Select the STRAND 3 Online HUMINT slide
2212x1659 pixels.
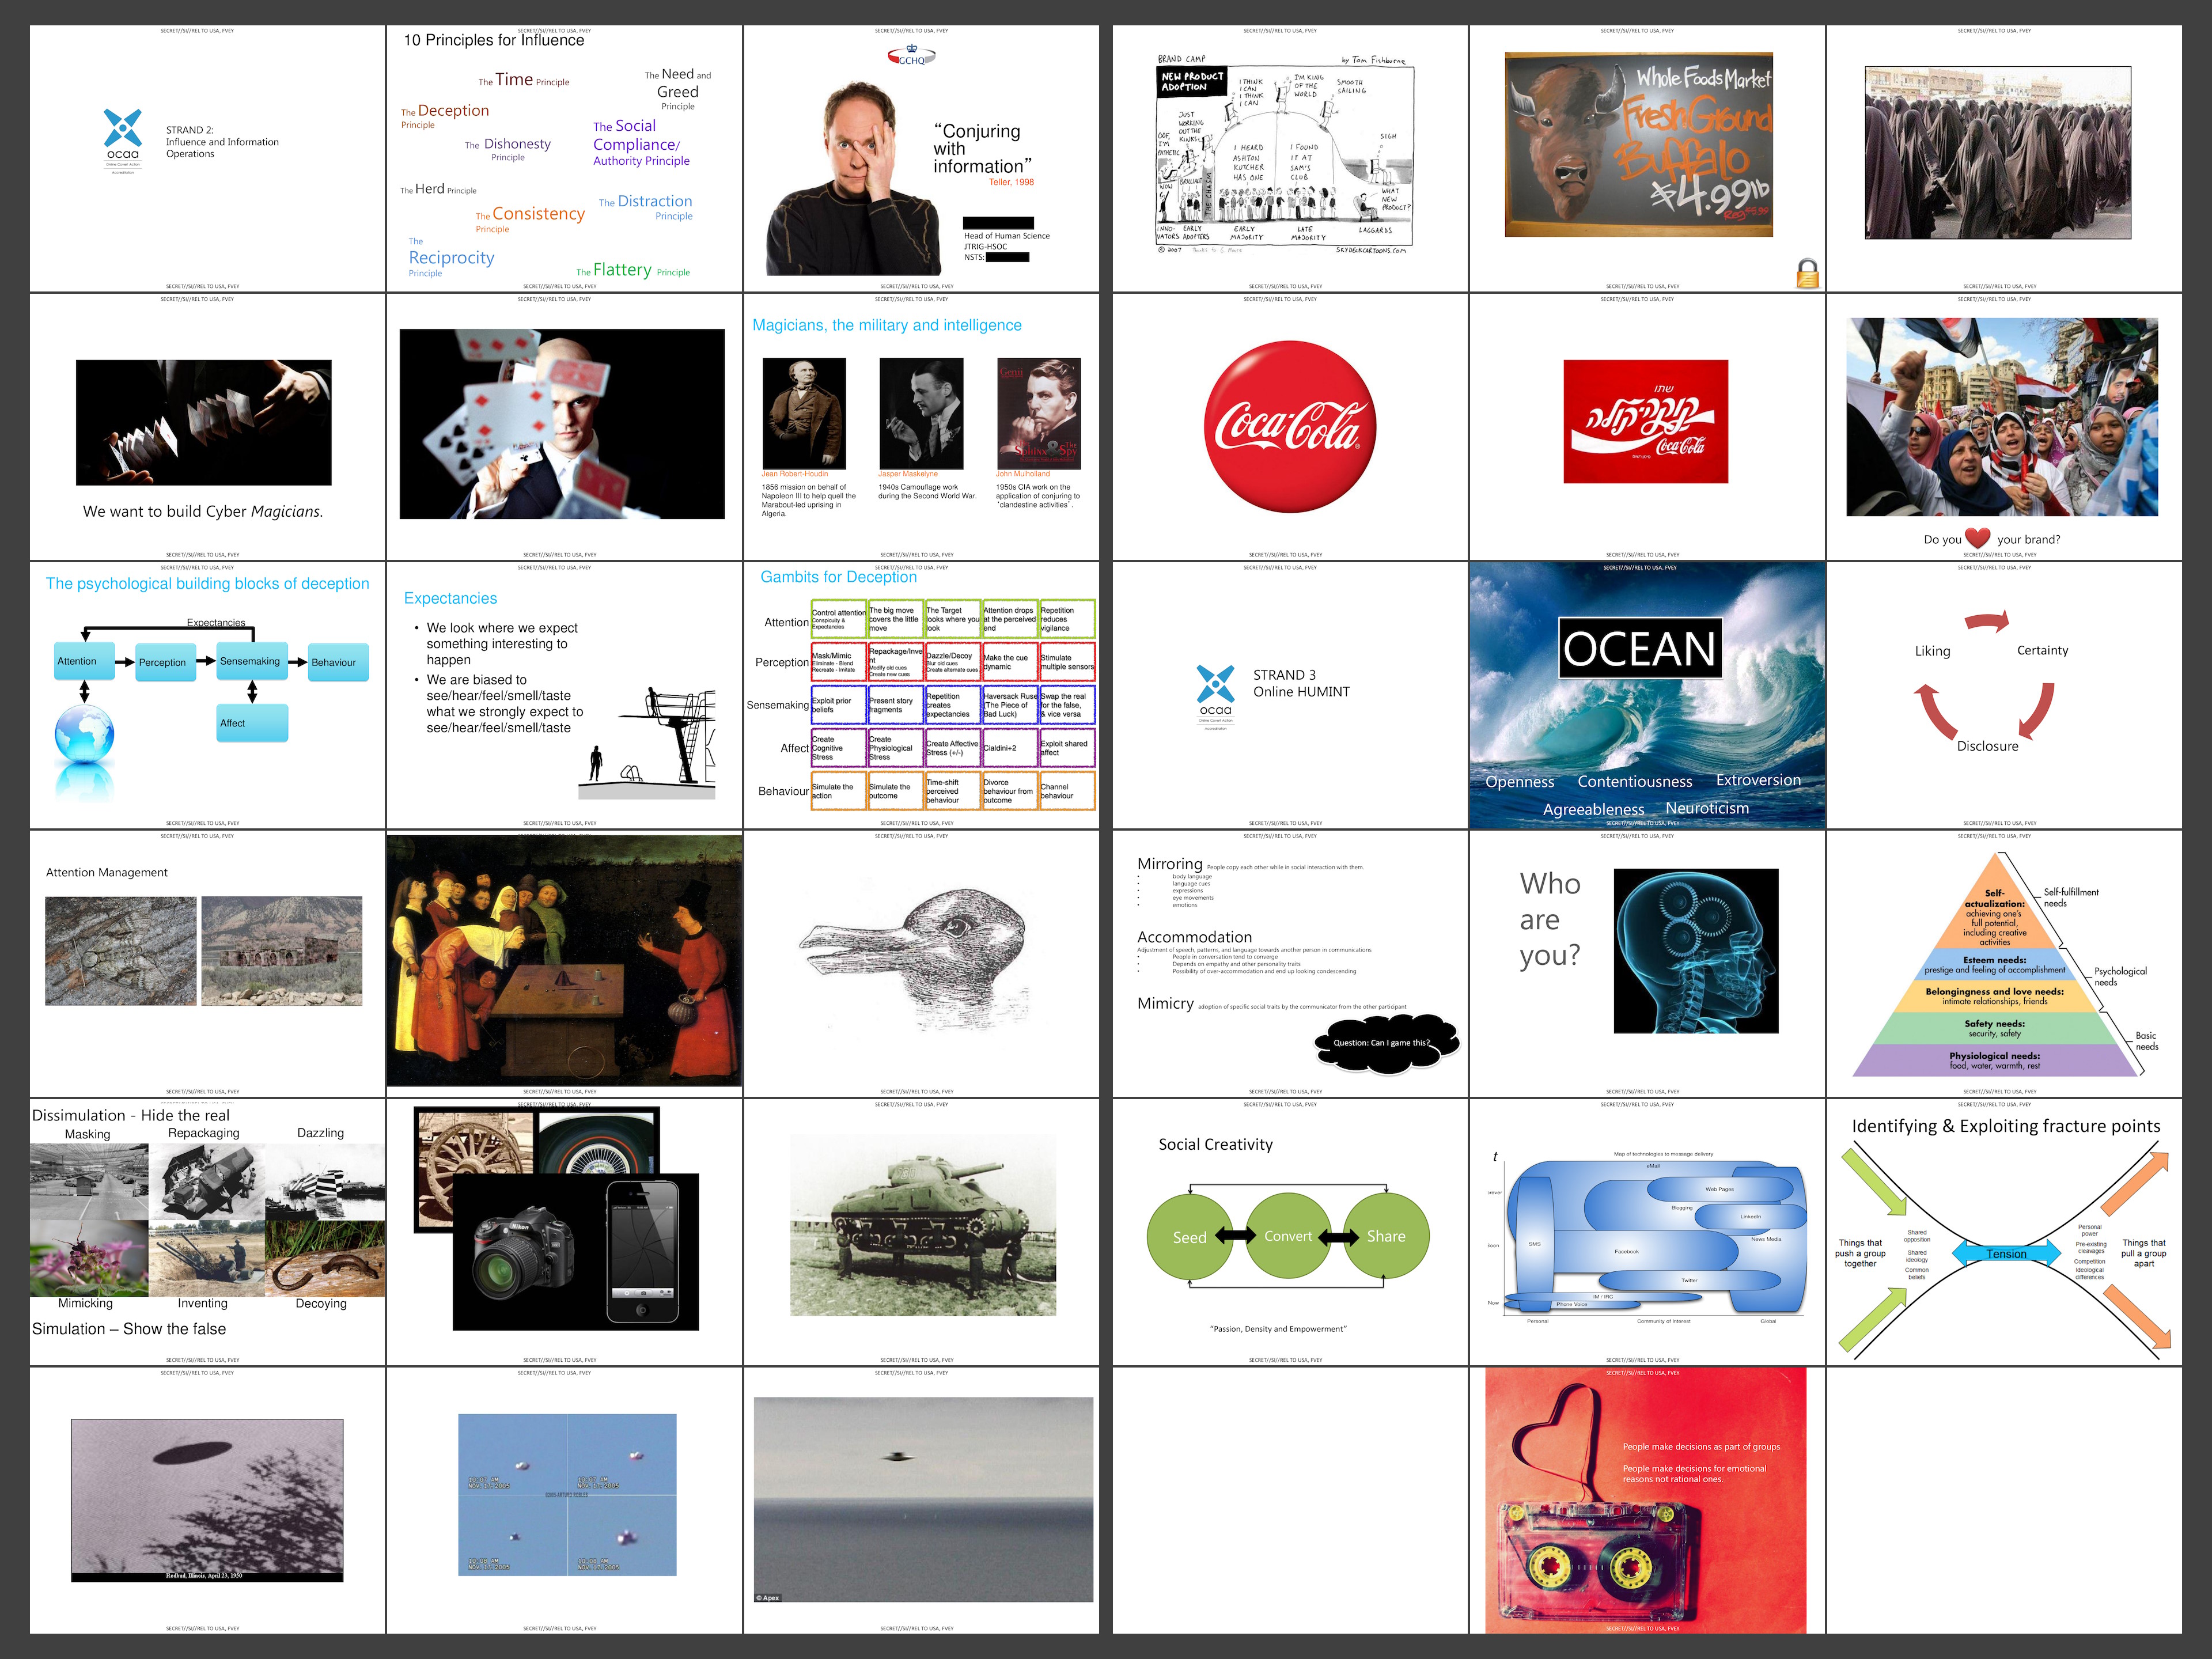pyautogui.click(x=1290, y=695)
